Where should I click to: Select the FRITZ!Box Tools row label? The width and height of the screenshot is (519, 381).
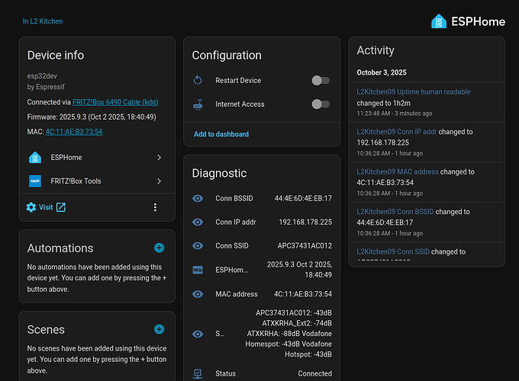point(76,181)
